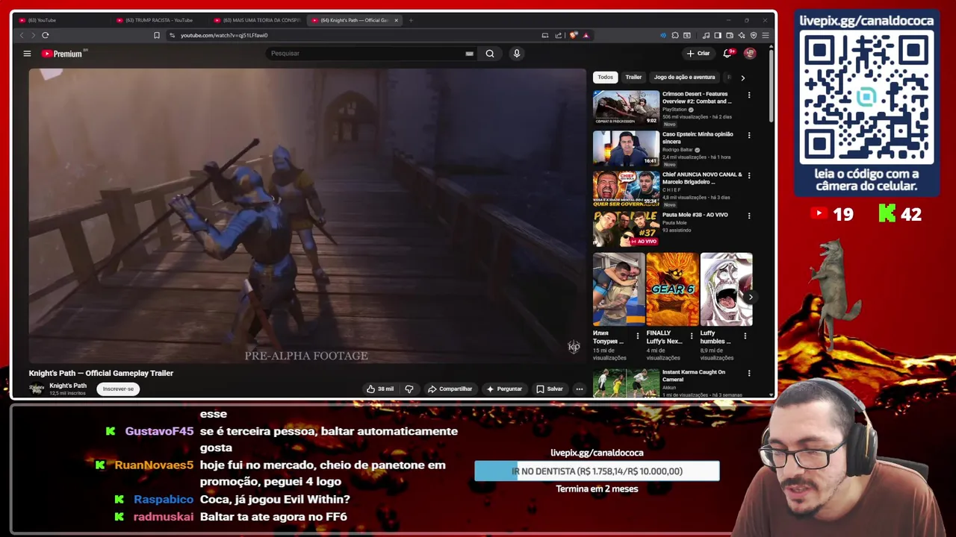Open a new browser tab with plus
Screen dimensions: 956x537
pos(411,20)
